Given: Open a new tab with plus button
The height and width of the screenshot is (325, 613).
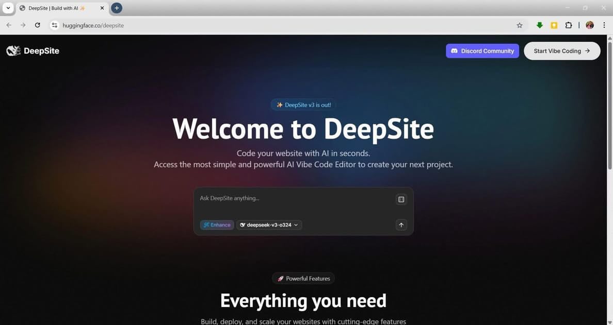Looking at the screenshot, I should pos(117,8).
